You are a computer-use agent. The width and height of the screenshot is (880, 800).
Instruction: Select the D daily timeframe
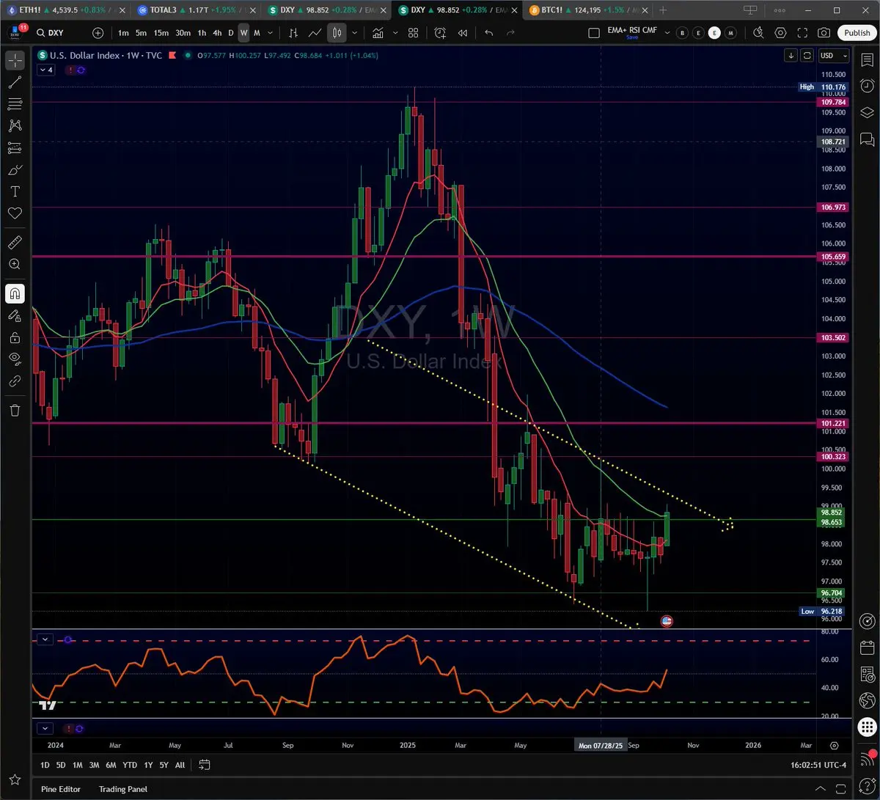click(x=230, y=33)
